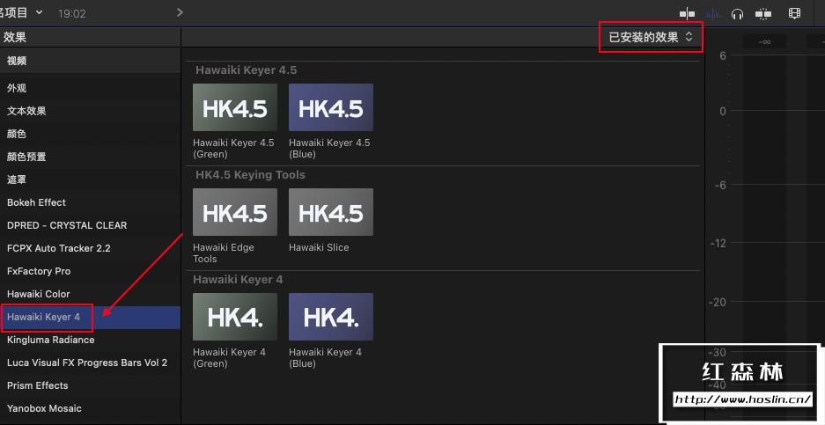Screen dimensions: 825x425
Task: Select Kingluma Radiance category
Action: (x=90, y=340)
